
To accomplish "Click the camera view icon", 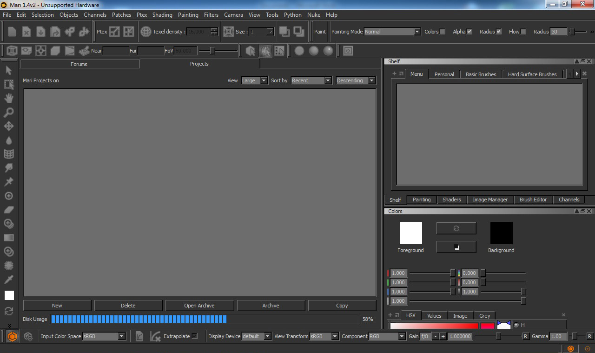I will click(26, 50).
